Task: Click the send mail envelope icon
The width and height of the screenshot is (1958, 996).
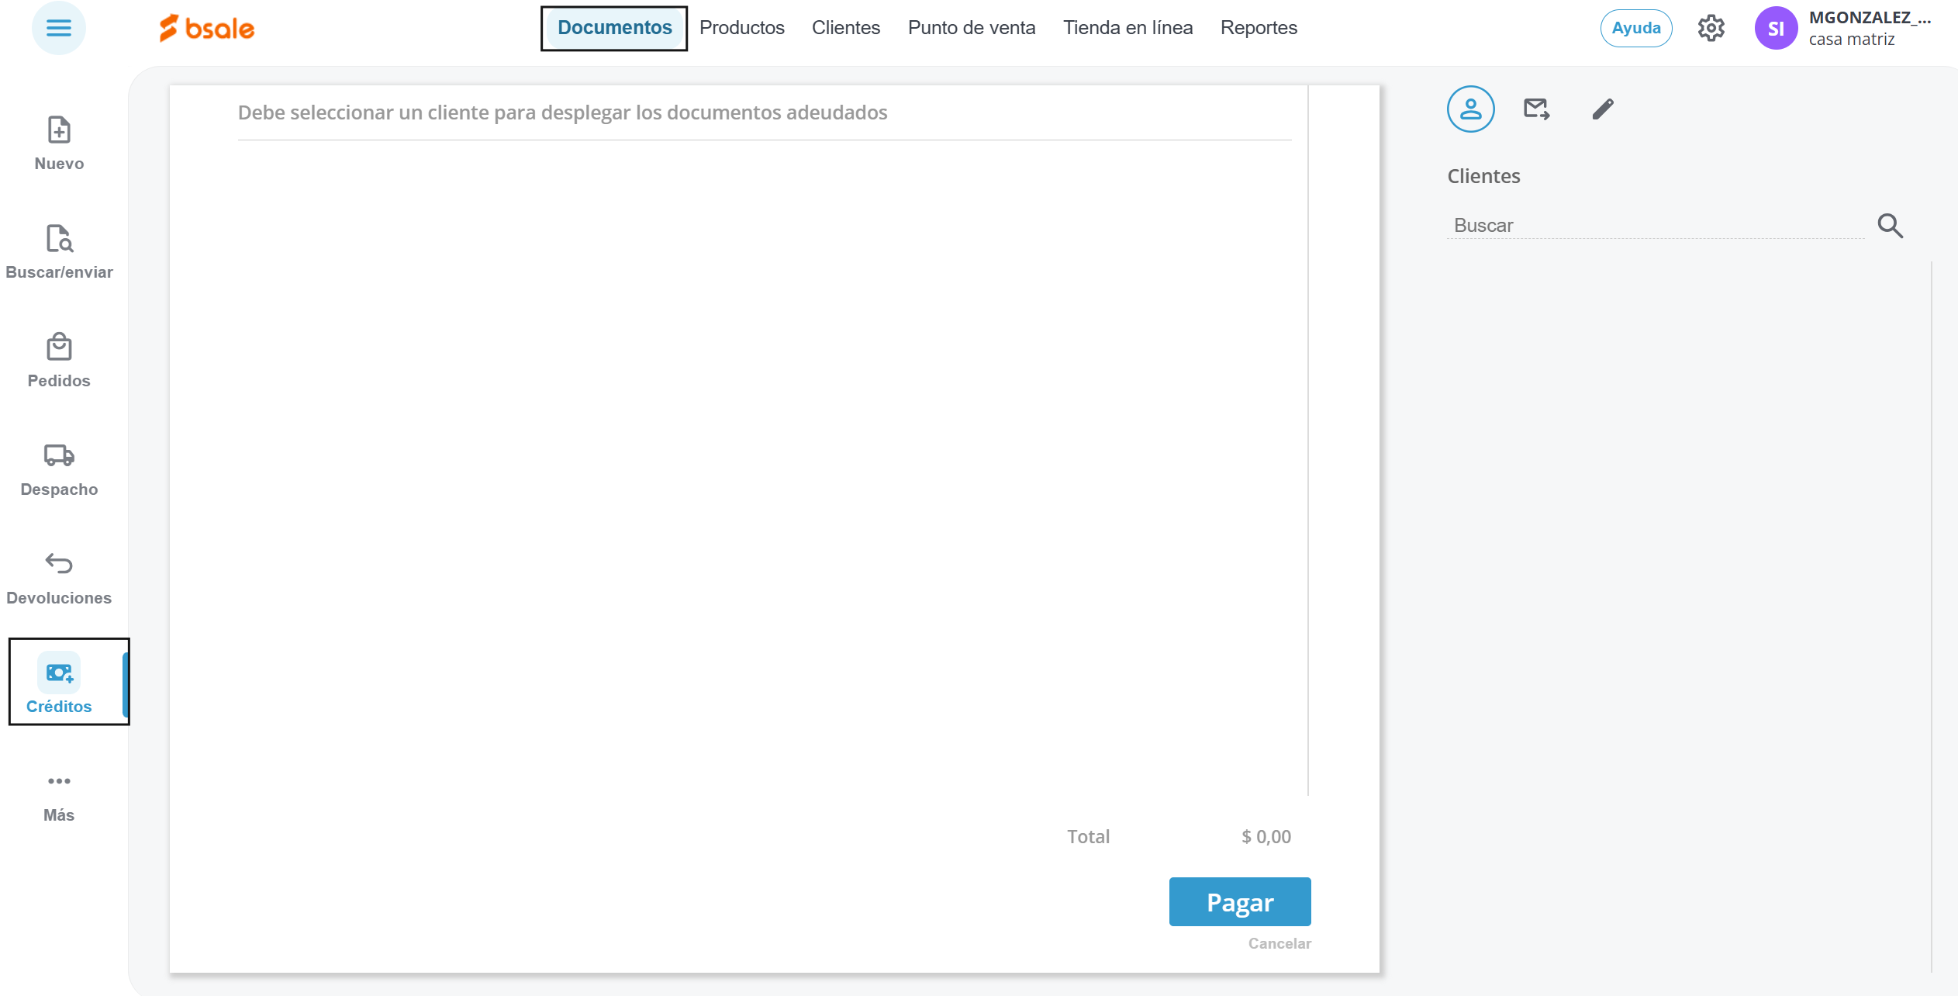Action: coord(1536,109)
